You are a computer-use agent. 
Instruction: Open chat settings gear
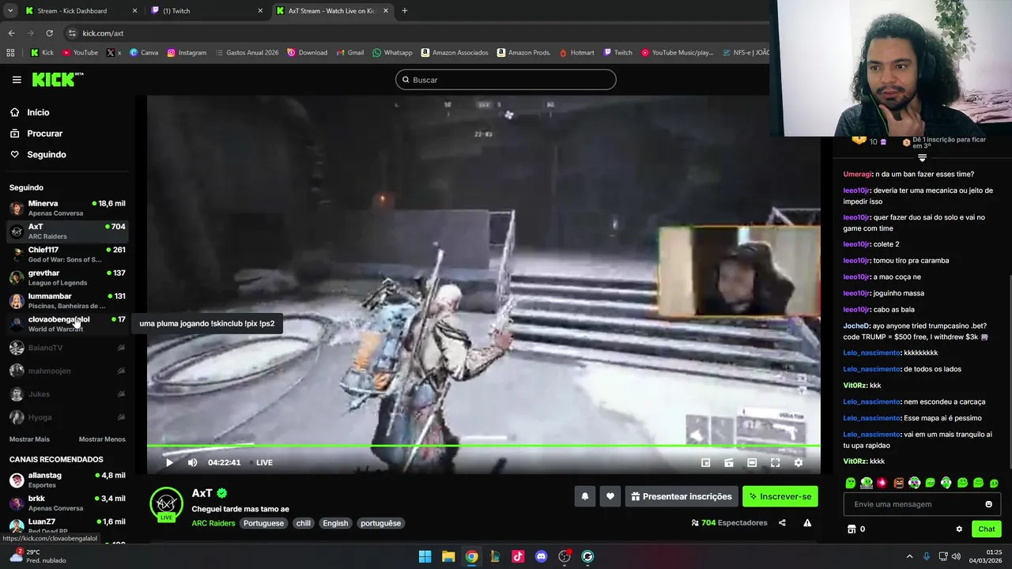tap(959, 529)
